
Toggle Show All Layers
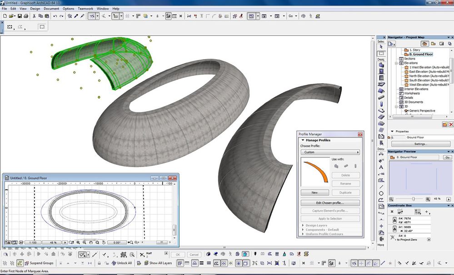coord(157,263)
